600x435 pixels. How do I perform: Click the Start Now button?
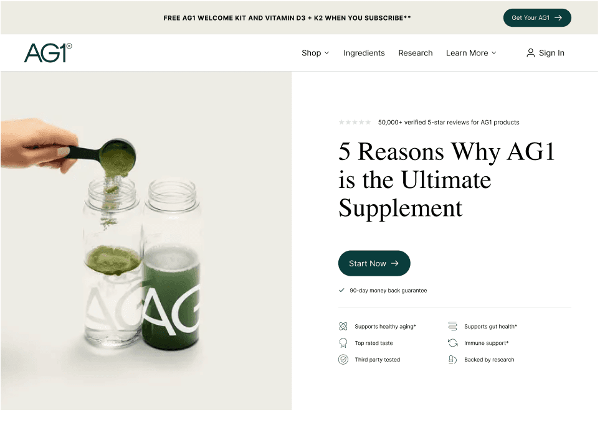(374, 263)
